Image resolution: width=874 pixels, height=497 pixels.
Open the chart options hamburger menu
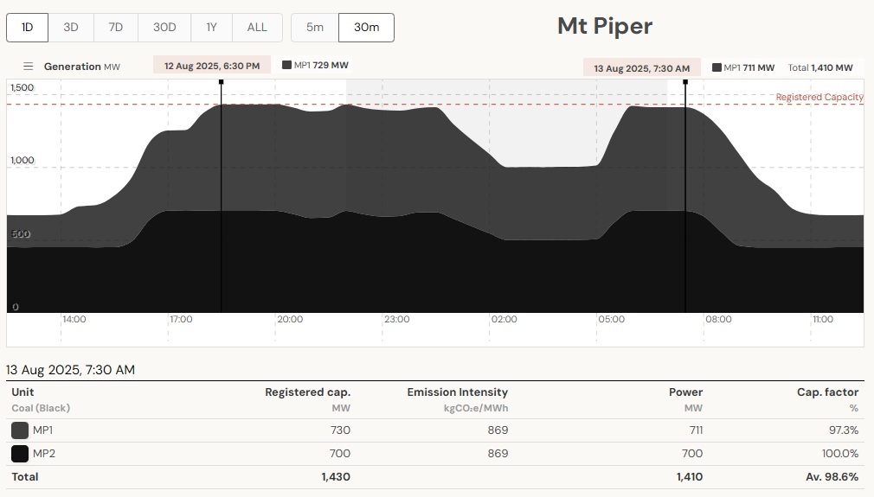pos(28,67)
